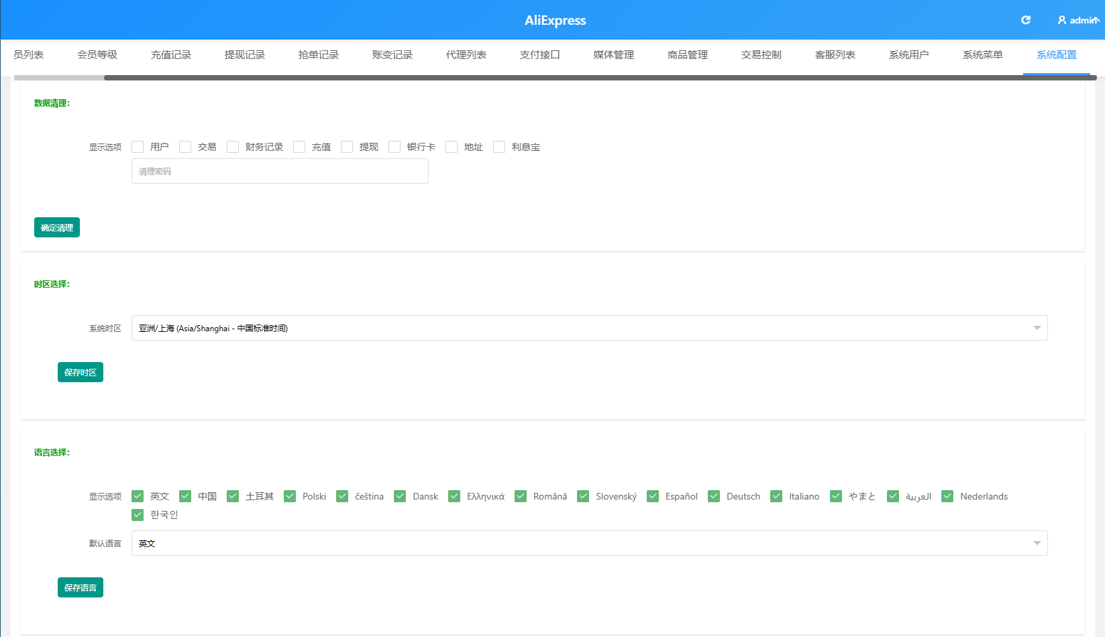Disable the Slovenský language option

click(x=583, y=496)
